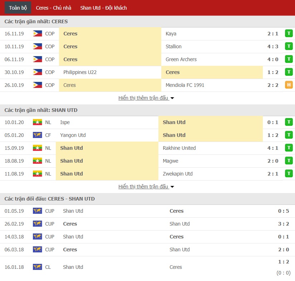Click AFC flag icon in 05.01.20 Yangon Utd row
This screenshot has width=295, height=281.
(38, 135)
